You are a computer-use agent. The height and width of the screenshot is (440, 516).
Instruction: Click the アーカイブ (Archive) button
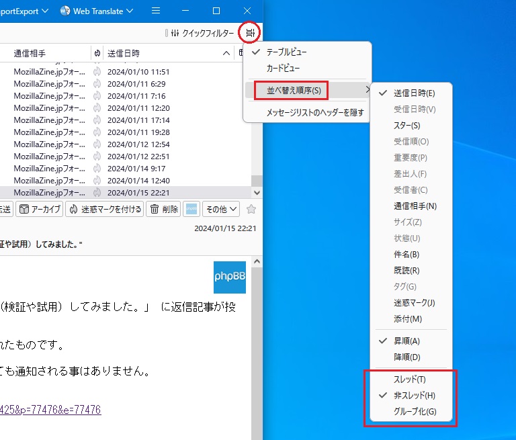40,210
